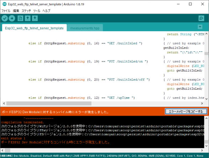The width and height of the screenshot is (209, 158).
Task: Open the 編集 menu
Action: pyautogui.click(x=16, y=11)
